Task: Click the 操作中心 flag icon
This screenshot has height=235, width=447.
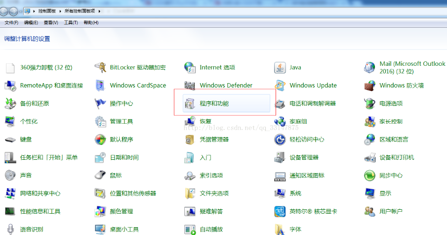Action: [x=100, y=103]
